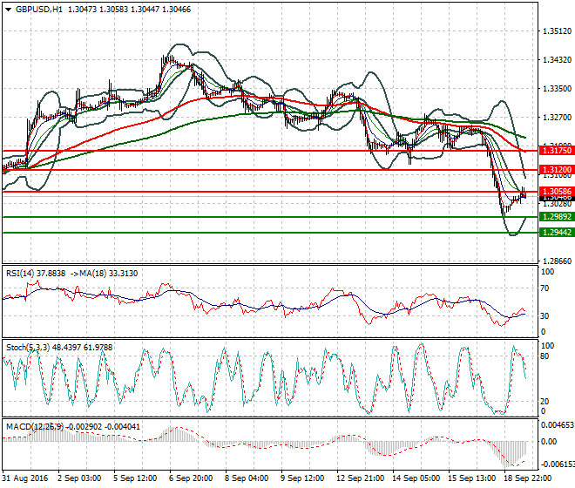
Task: Select the red 1.31200 price level label
Action: [557, 170]
